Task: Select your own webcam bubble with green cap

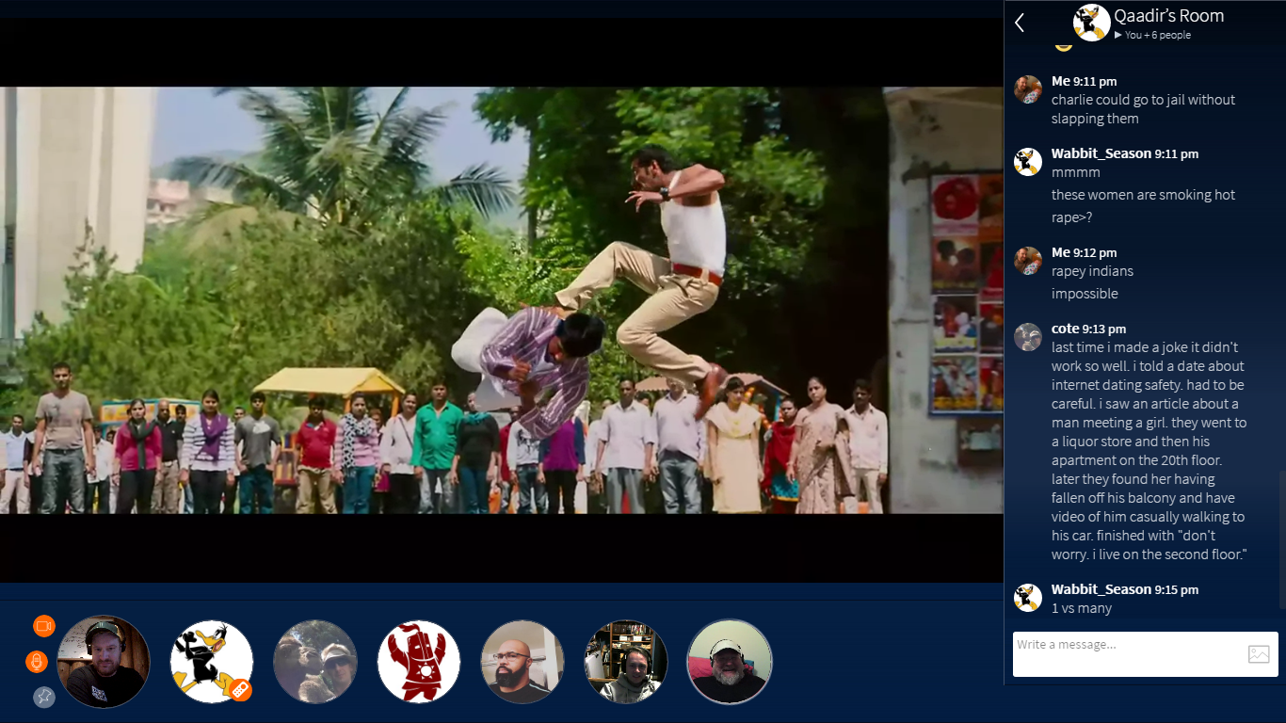Action: [x=104, y=662]
